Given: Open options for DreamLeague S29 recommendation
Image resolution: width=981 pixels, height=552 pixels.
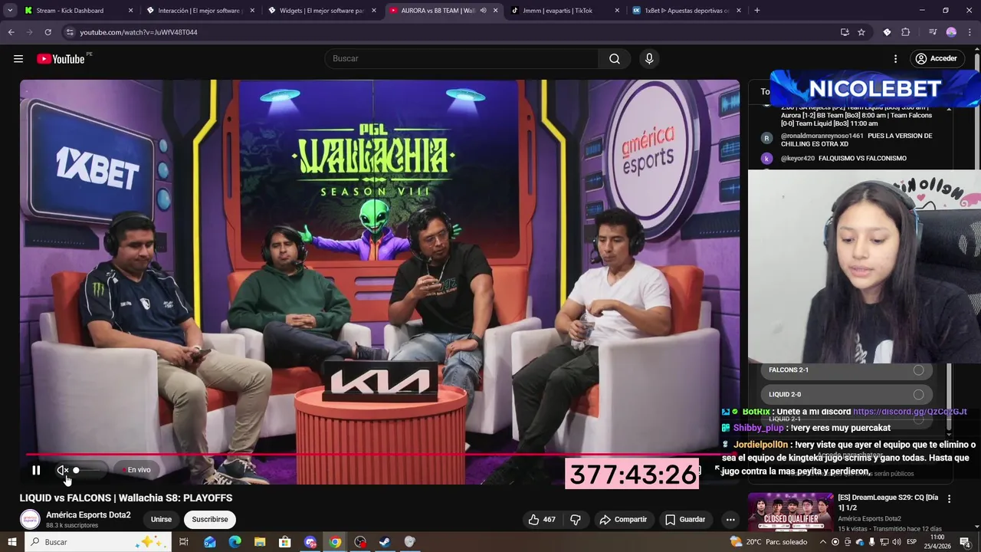Looking at the screenshot, I should pyautogui.click(x=949, y=498).
